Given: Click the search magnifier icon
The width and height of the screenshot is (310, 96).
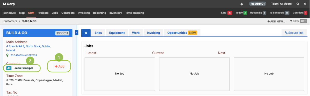Looking at the screenshot, I should tap(298, 4).
